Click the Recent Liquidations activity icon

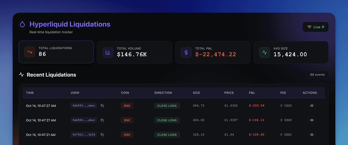21,75
